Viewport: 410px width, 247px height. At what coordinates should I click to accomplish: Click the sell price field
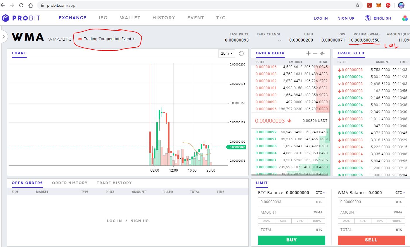pos(371,202)
